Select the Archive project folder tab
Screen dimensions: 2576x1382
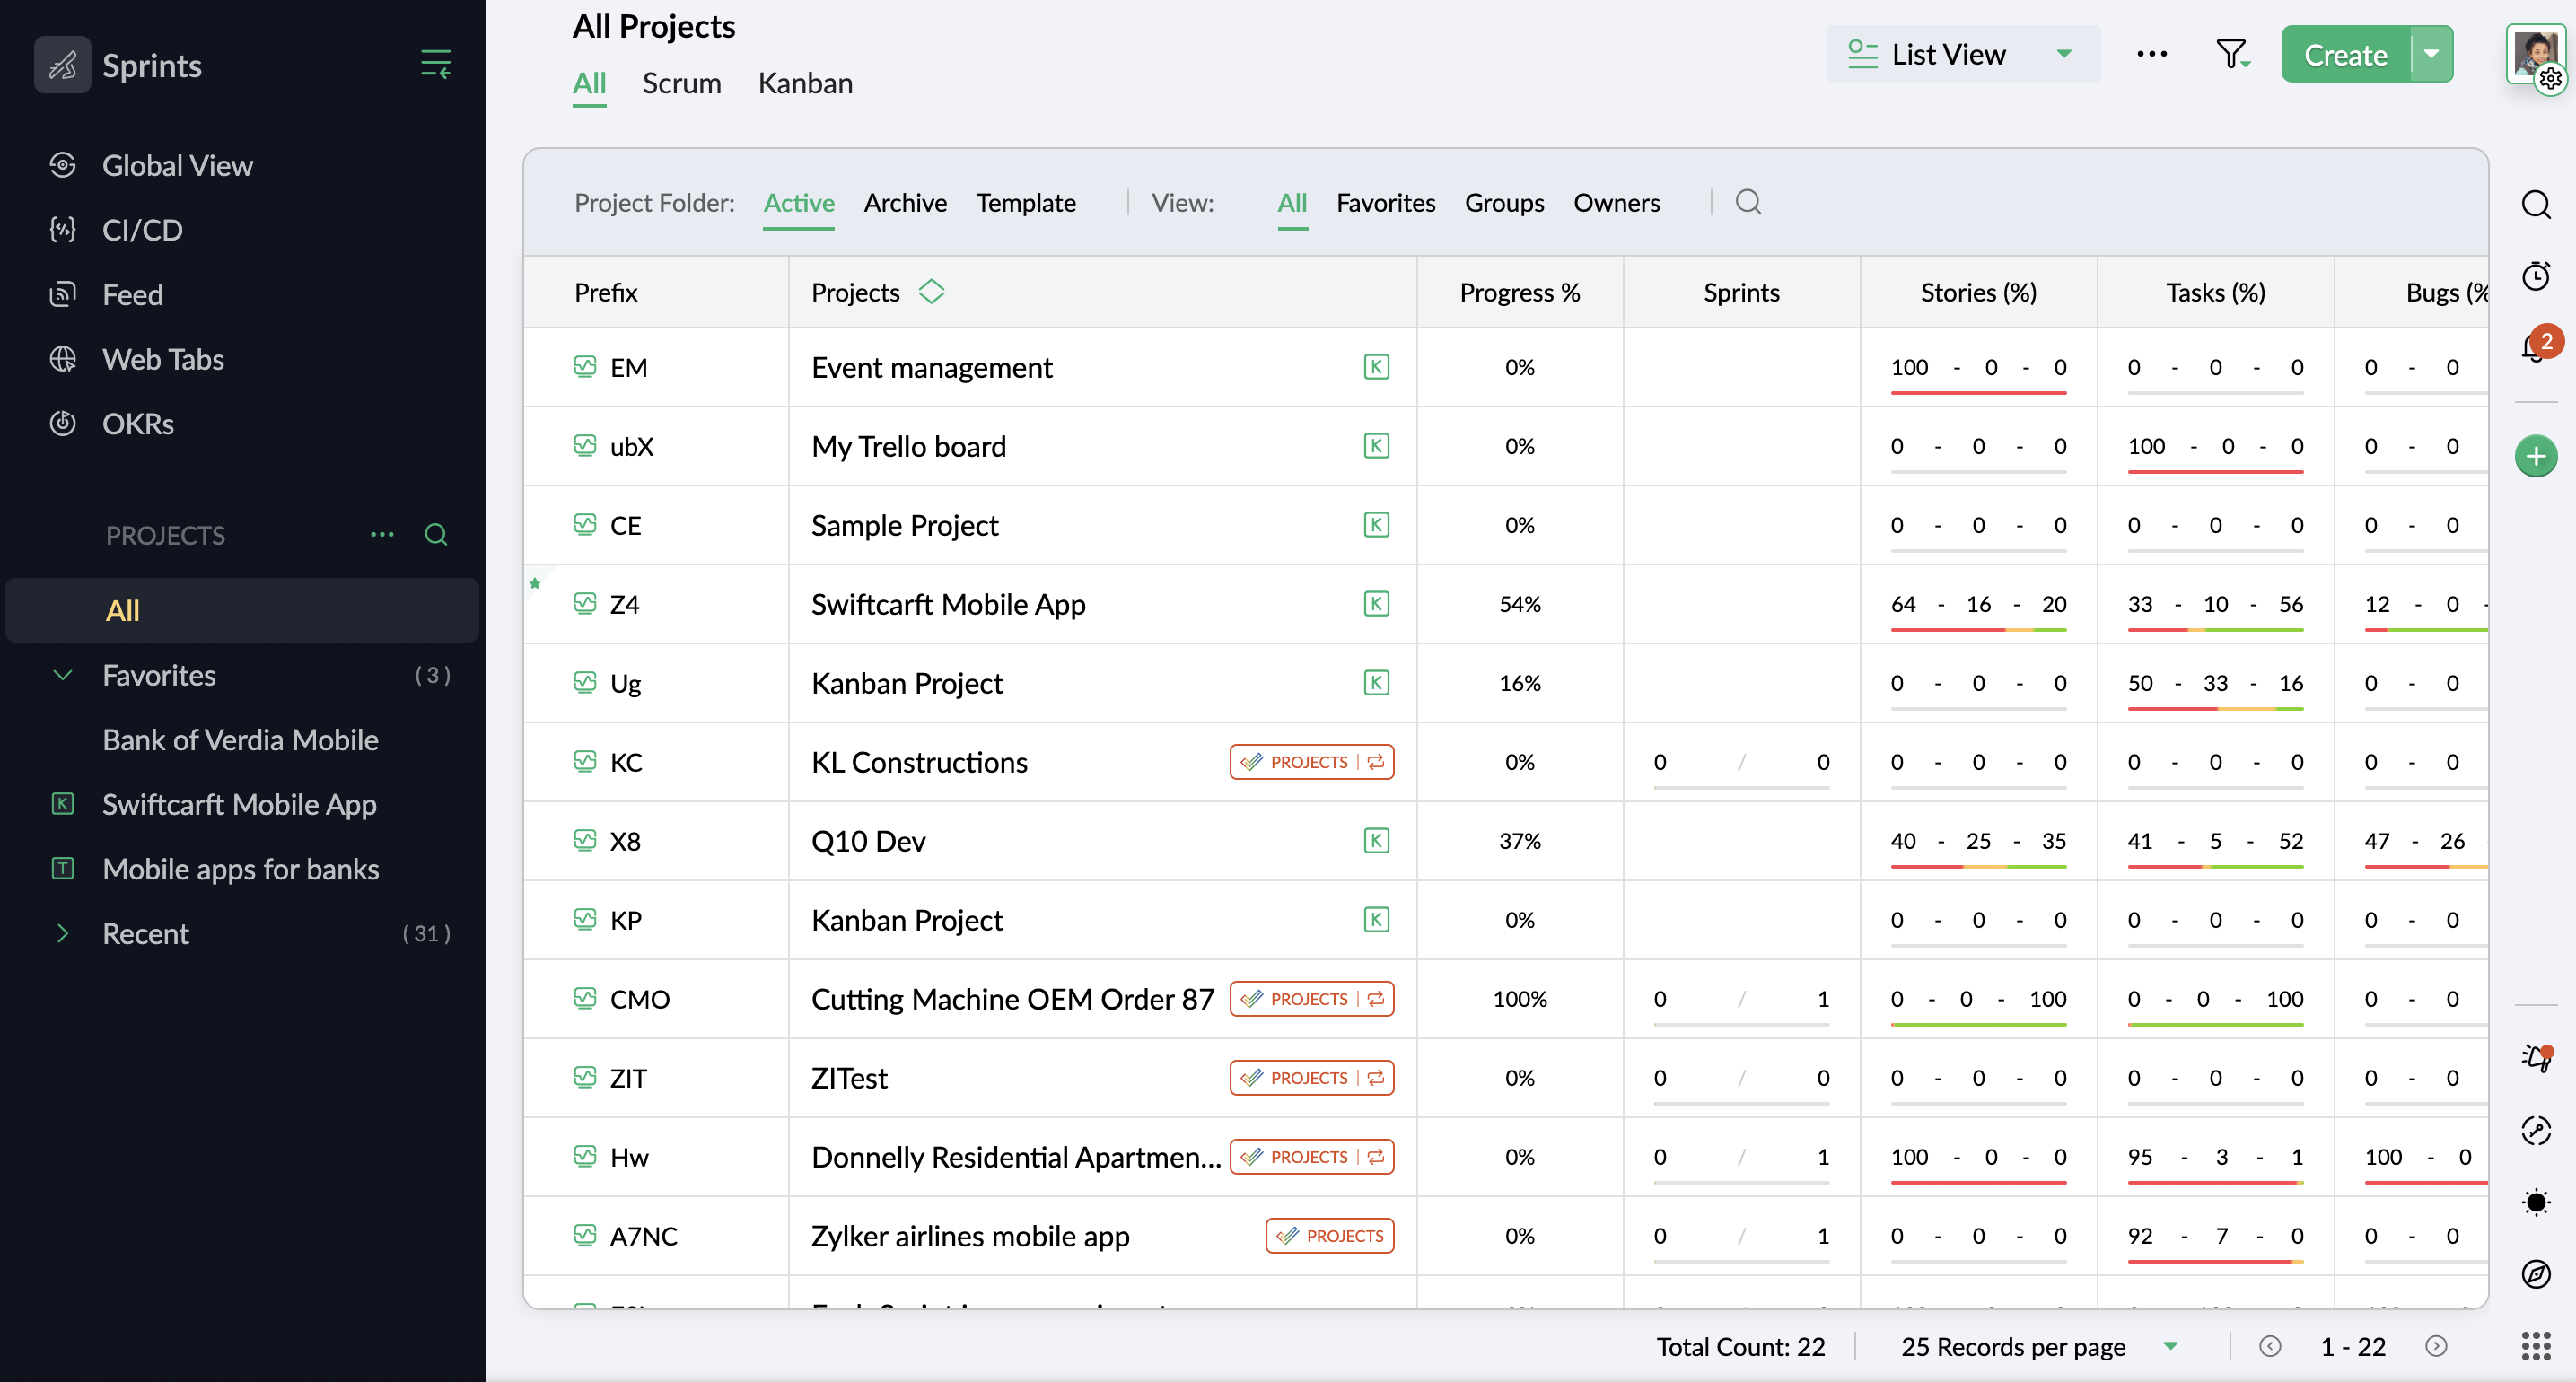click(904, 202)
